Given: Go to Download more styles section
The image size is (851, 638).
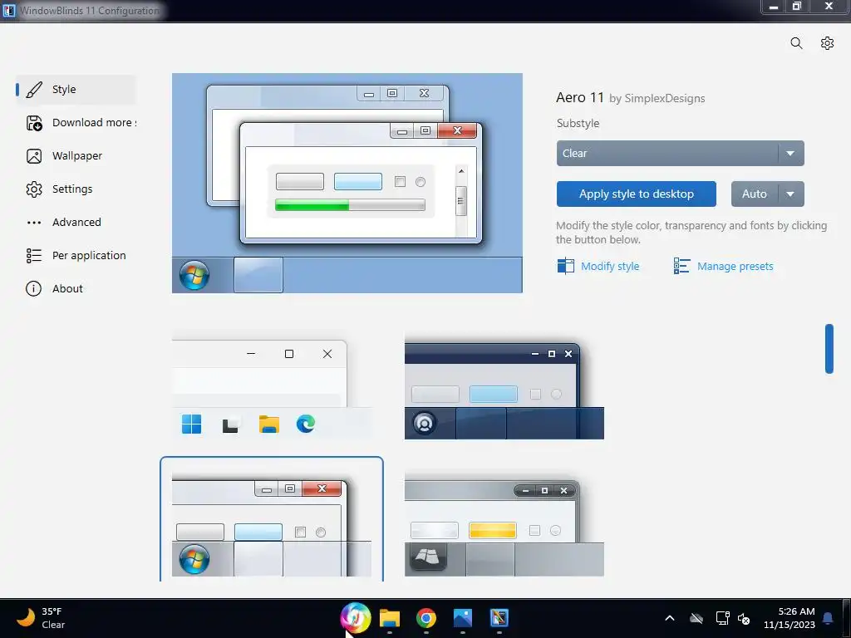Looking at the screenshot, I should [x=76, y=123].
